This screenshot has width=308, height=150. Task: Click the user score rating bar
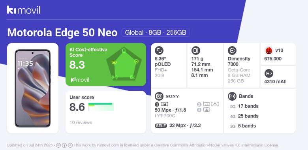click(101, 107)
